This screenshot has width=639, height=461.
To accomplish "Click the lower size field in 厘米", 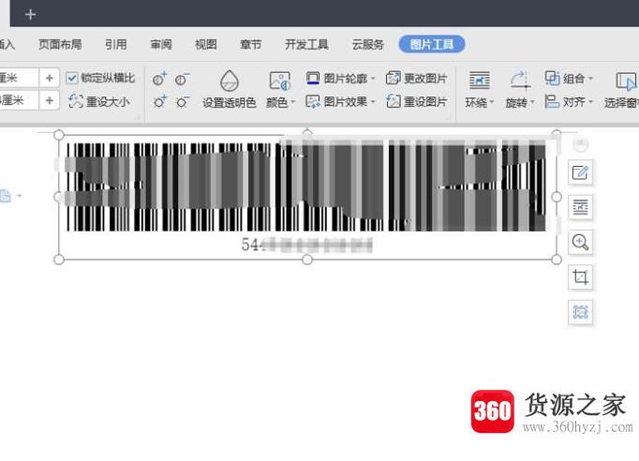I will tap(19, 100).
